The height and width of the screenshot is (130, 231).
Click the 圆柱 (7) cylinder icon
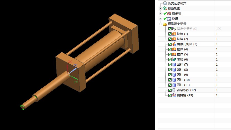174,65
